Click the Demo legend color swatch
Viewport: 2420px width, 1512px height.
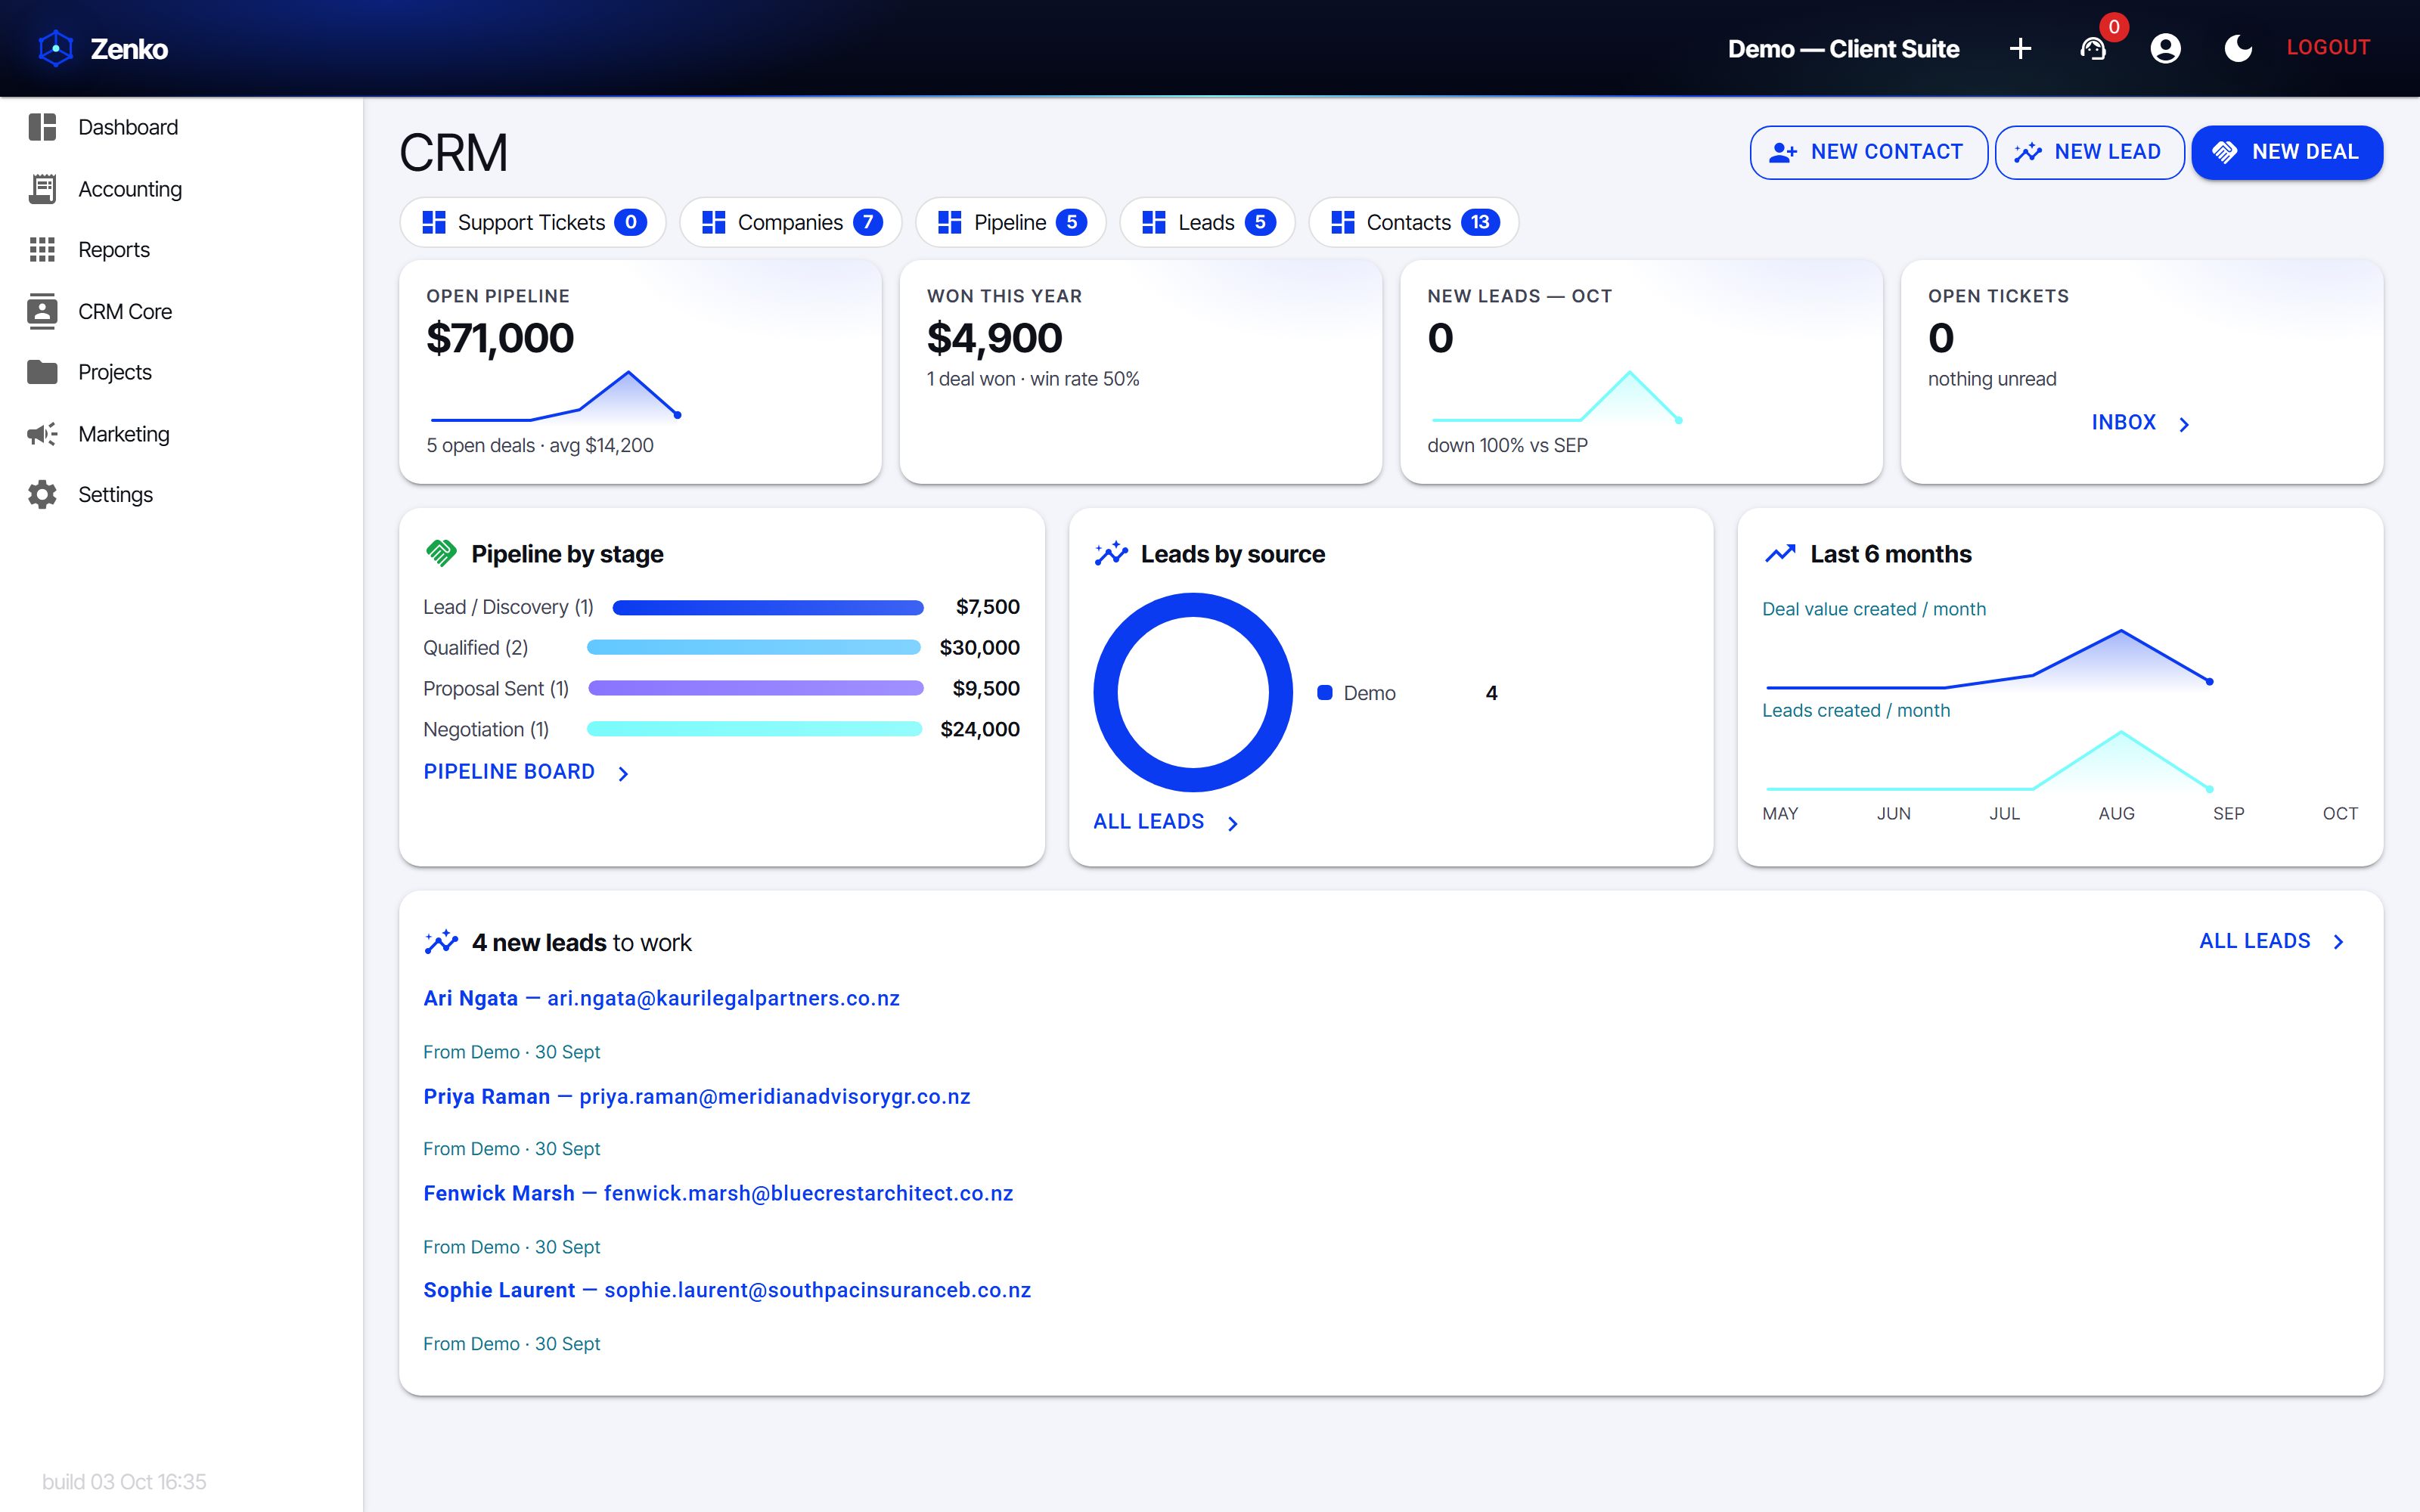click(1325, 693)
